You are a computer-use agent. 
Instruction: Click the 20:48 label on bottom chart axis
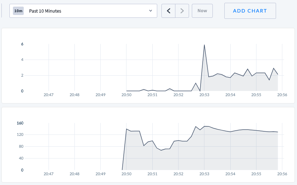[75, 174]
